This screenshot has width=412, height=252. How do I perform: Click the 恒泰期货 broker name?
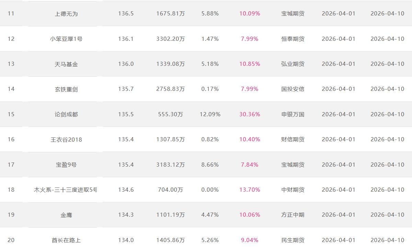[x=293, y=39]
